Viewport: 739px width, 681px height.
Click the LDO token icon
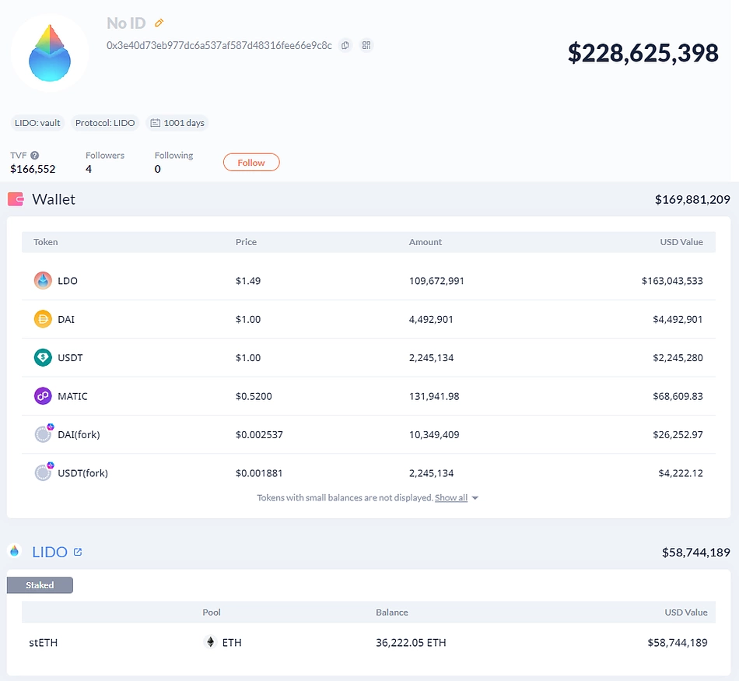click(x=43, y=281)
